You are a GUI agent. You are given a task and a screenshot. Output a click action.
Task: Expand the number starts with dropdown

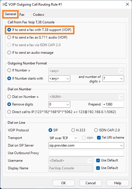point(59,78)
